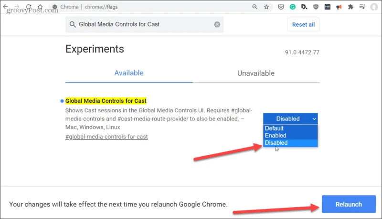Open the D. extension icon
The height and width of the screenshot is (219, 382).
[x=304, y=7]
